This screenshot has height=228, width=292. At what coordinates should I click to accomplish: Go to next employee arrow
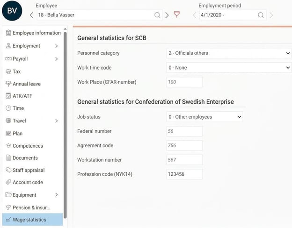(x=167, y=15)
